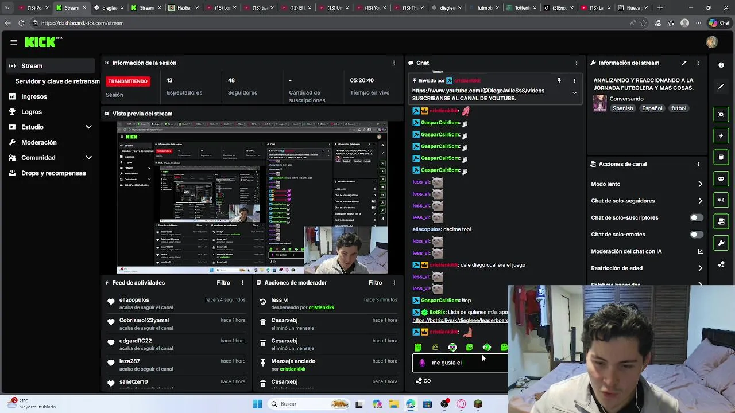Toggle the lightning activity feed icon in sidebar
735x413 pixels.
click(x=721, y=136)
